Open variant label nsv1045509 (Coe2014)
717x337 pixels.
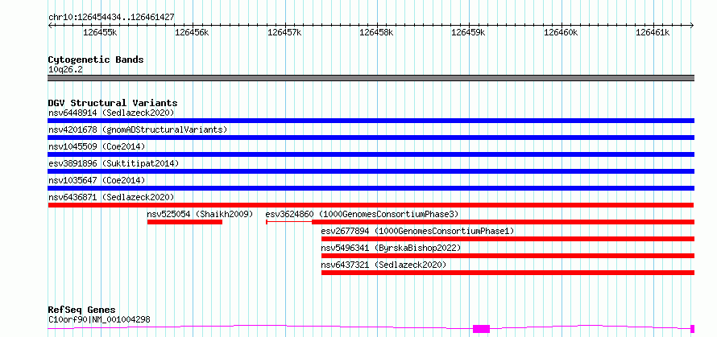tap(97, 146)
